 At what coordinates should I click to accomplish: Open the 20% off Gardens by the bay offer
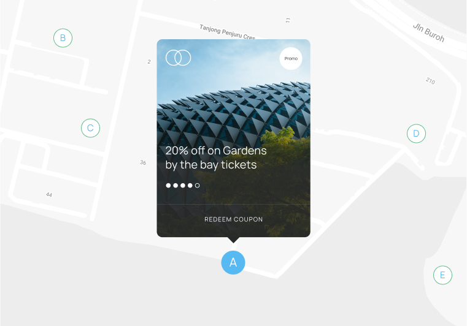[215, 157]
